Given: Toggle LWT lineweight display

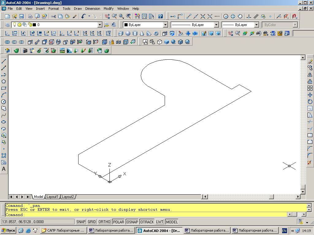Looking at the screenshot, I should coord(160,222).
